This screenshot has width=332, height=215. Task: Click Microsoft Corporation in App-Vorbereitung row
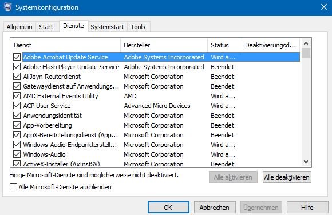(153, 125)
